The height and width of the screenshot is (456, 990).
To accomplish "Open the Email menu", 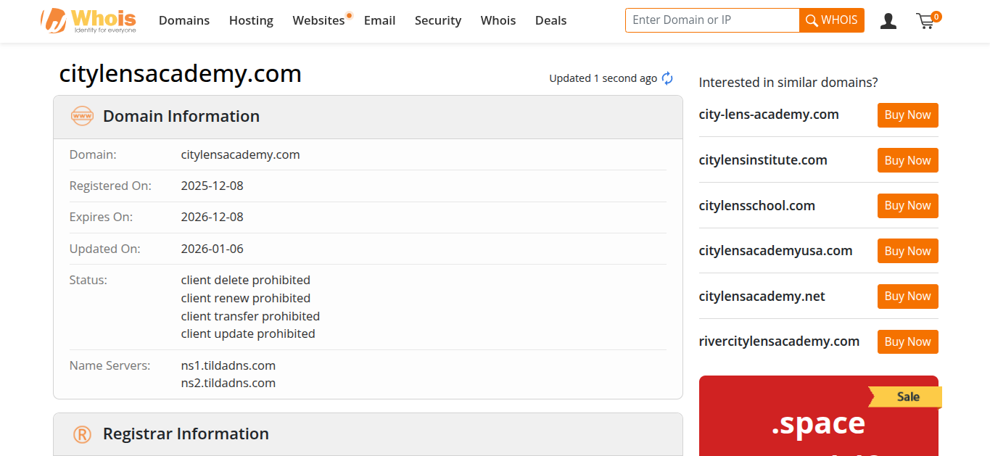I will click(x=379, y=20).
